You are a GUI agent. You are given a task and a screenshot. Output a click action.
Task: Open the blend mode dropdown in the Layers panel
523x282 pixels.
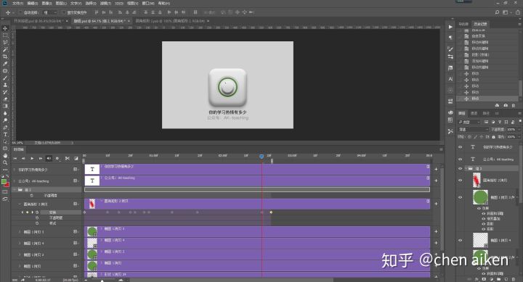point(474,129)
